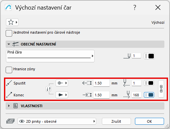This screenshot has width=170, height=129.
Task: Tick the Hranice zóny checkbox
Action: click(9, 70)
